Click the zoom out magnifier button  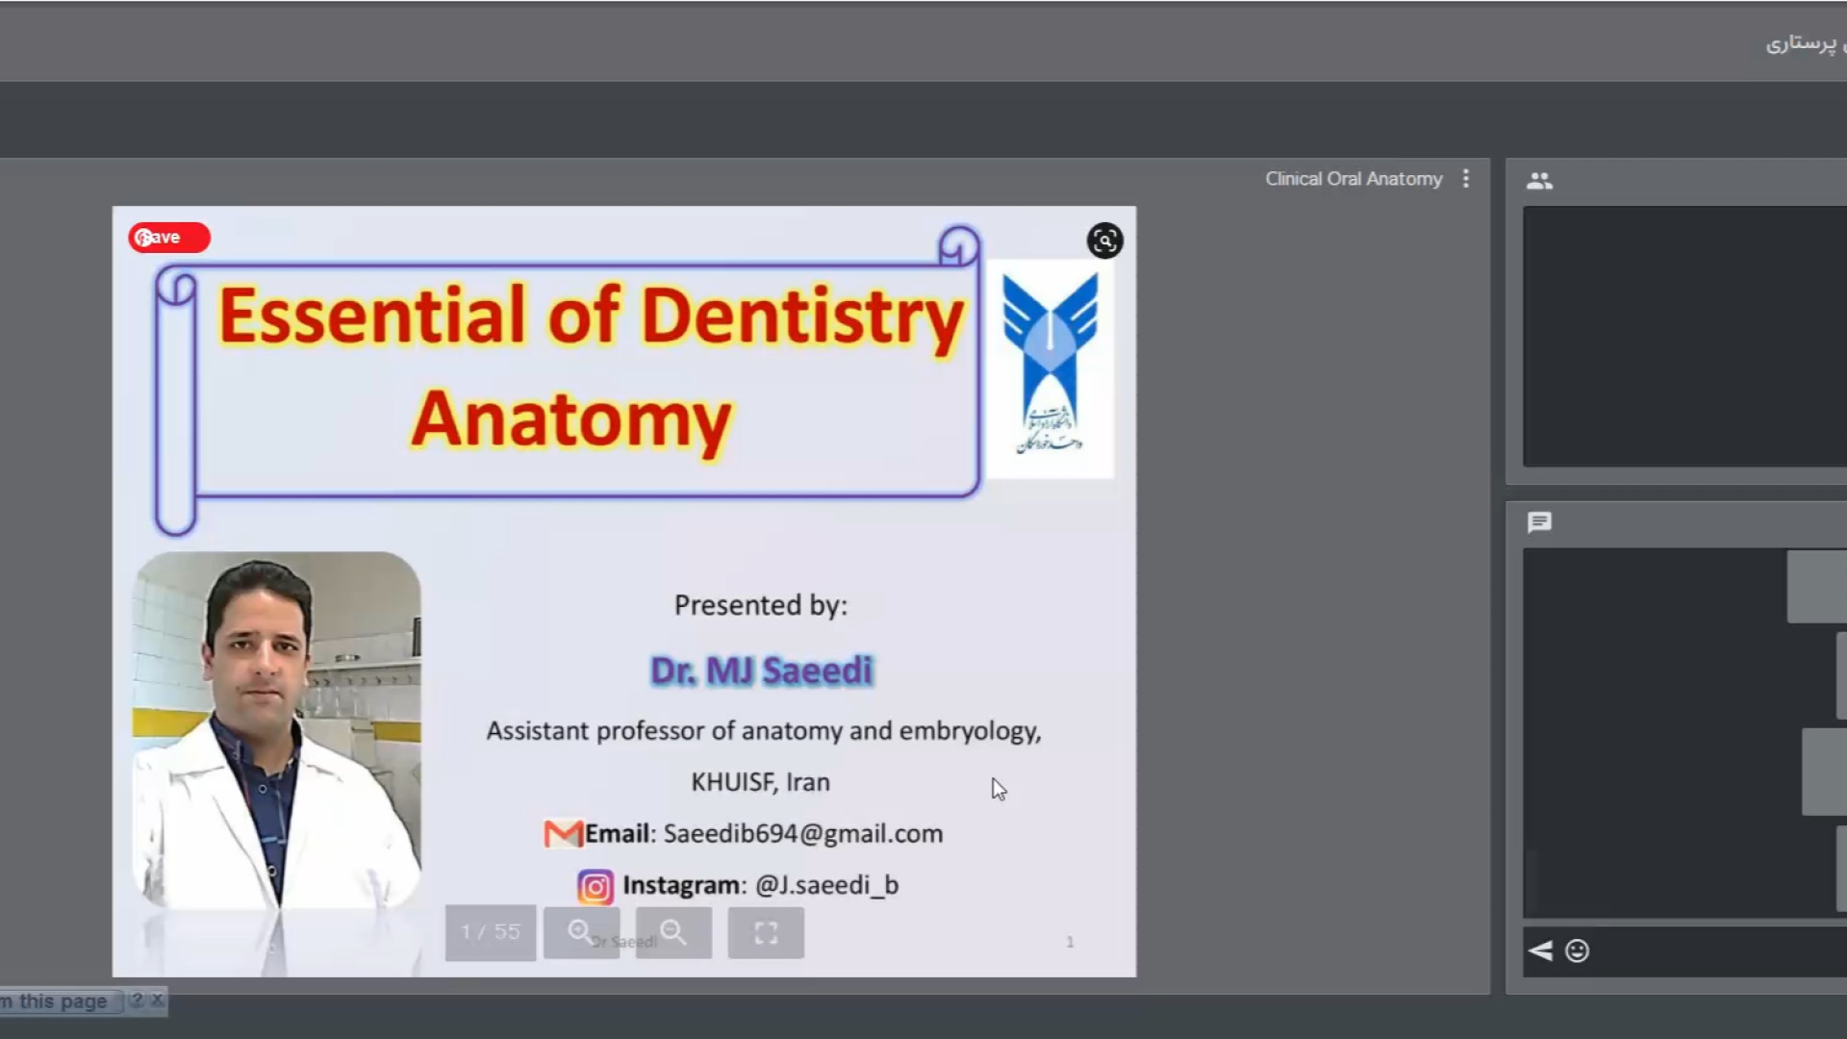click(673, 932)
